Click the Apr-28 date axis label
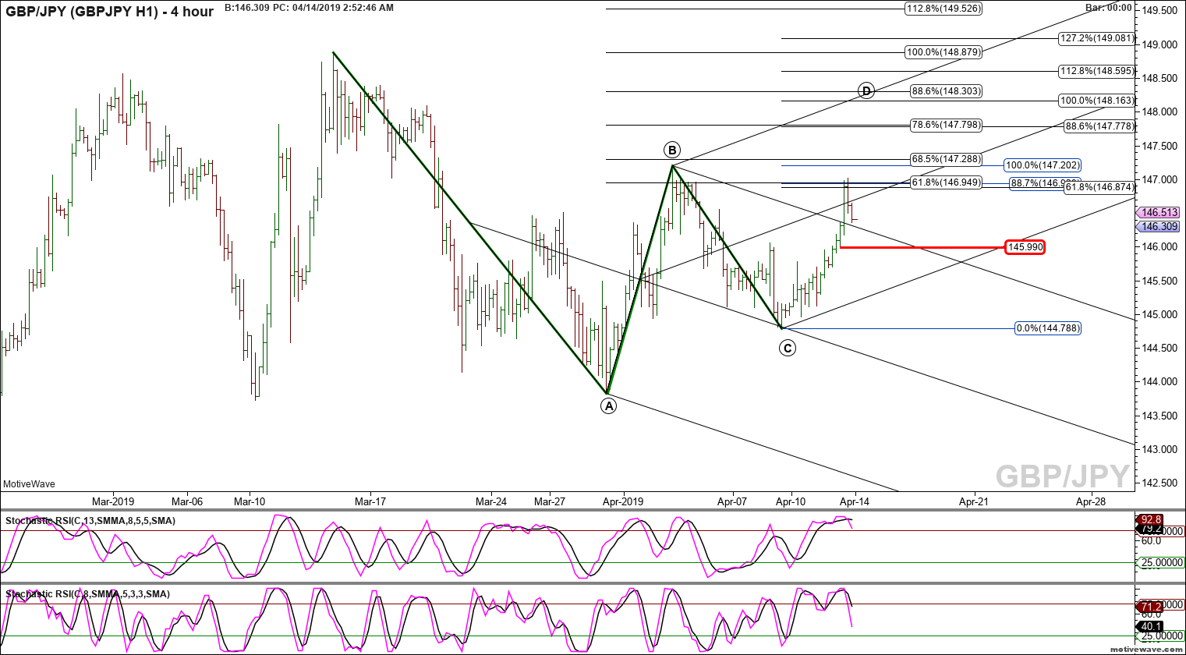1186x655 pixels. tap(1090, 501)
